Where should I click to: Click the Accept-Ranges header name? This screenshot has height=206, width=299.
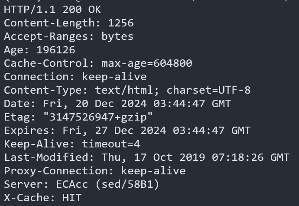[49, 36]
